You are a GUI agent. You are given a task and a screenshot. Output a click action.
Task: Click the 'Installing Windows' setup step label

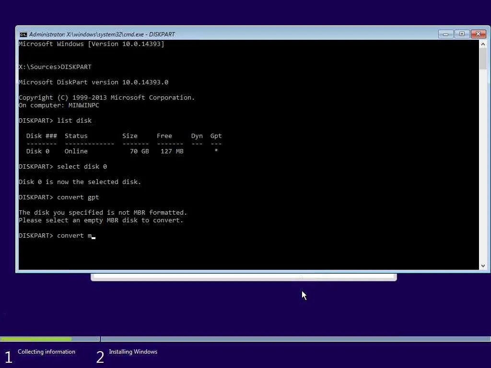(x=133, y=352)
